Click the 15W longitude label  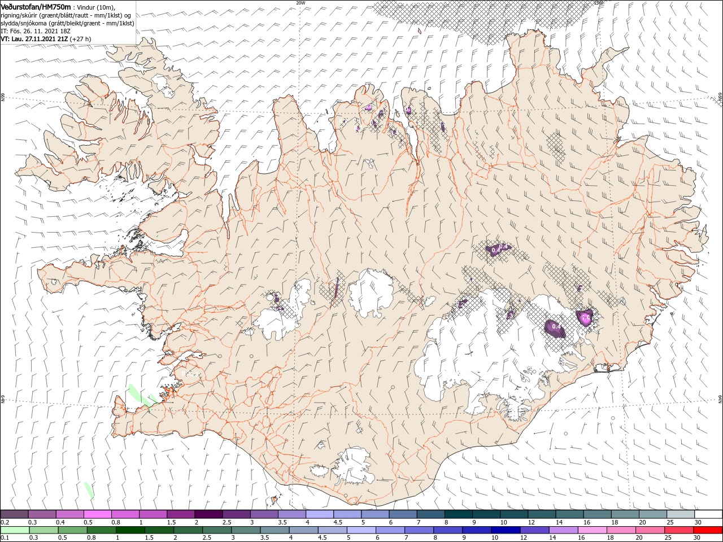coord(598,2)
